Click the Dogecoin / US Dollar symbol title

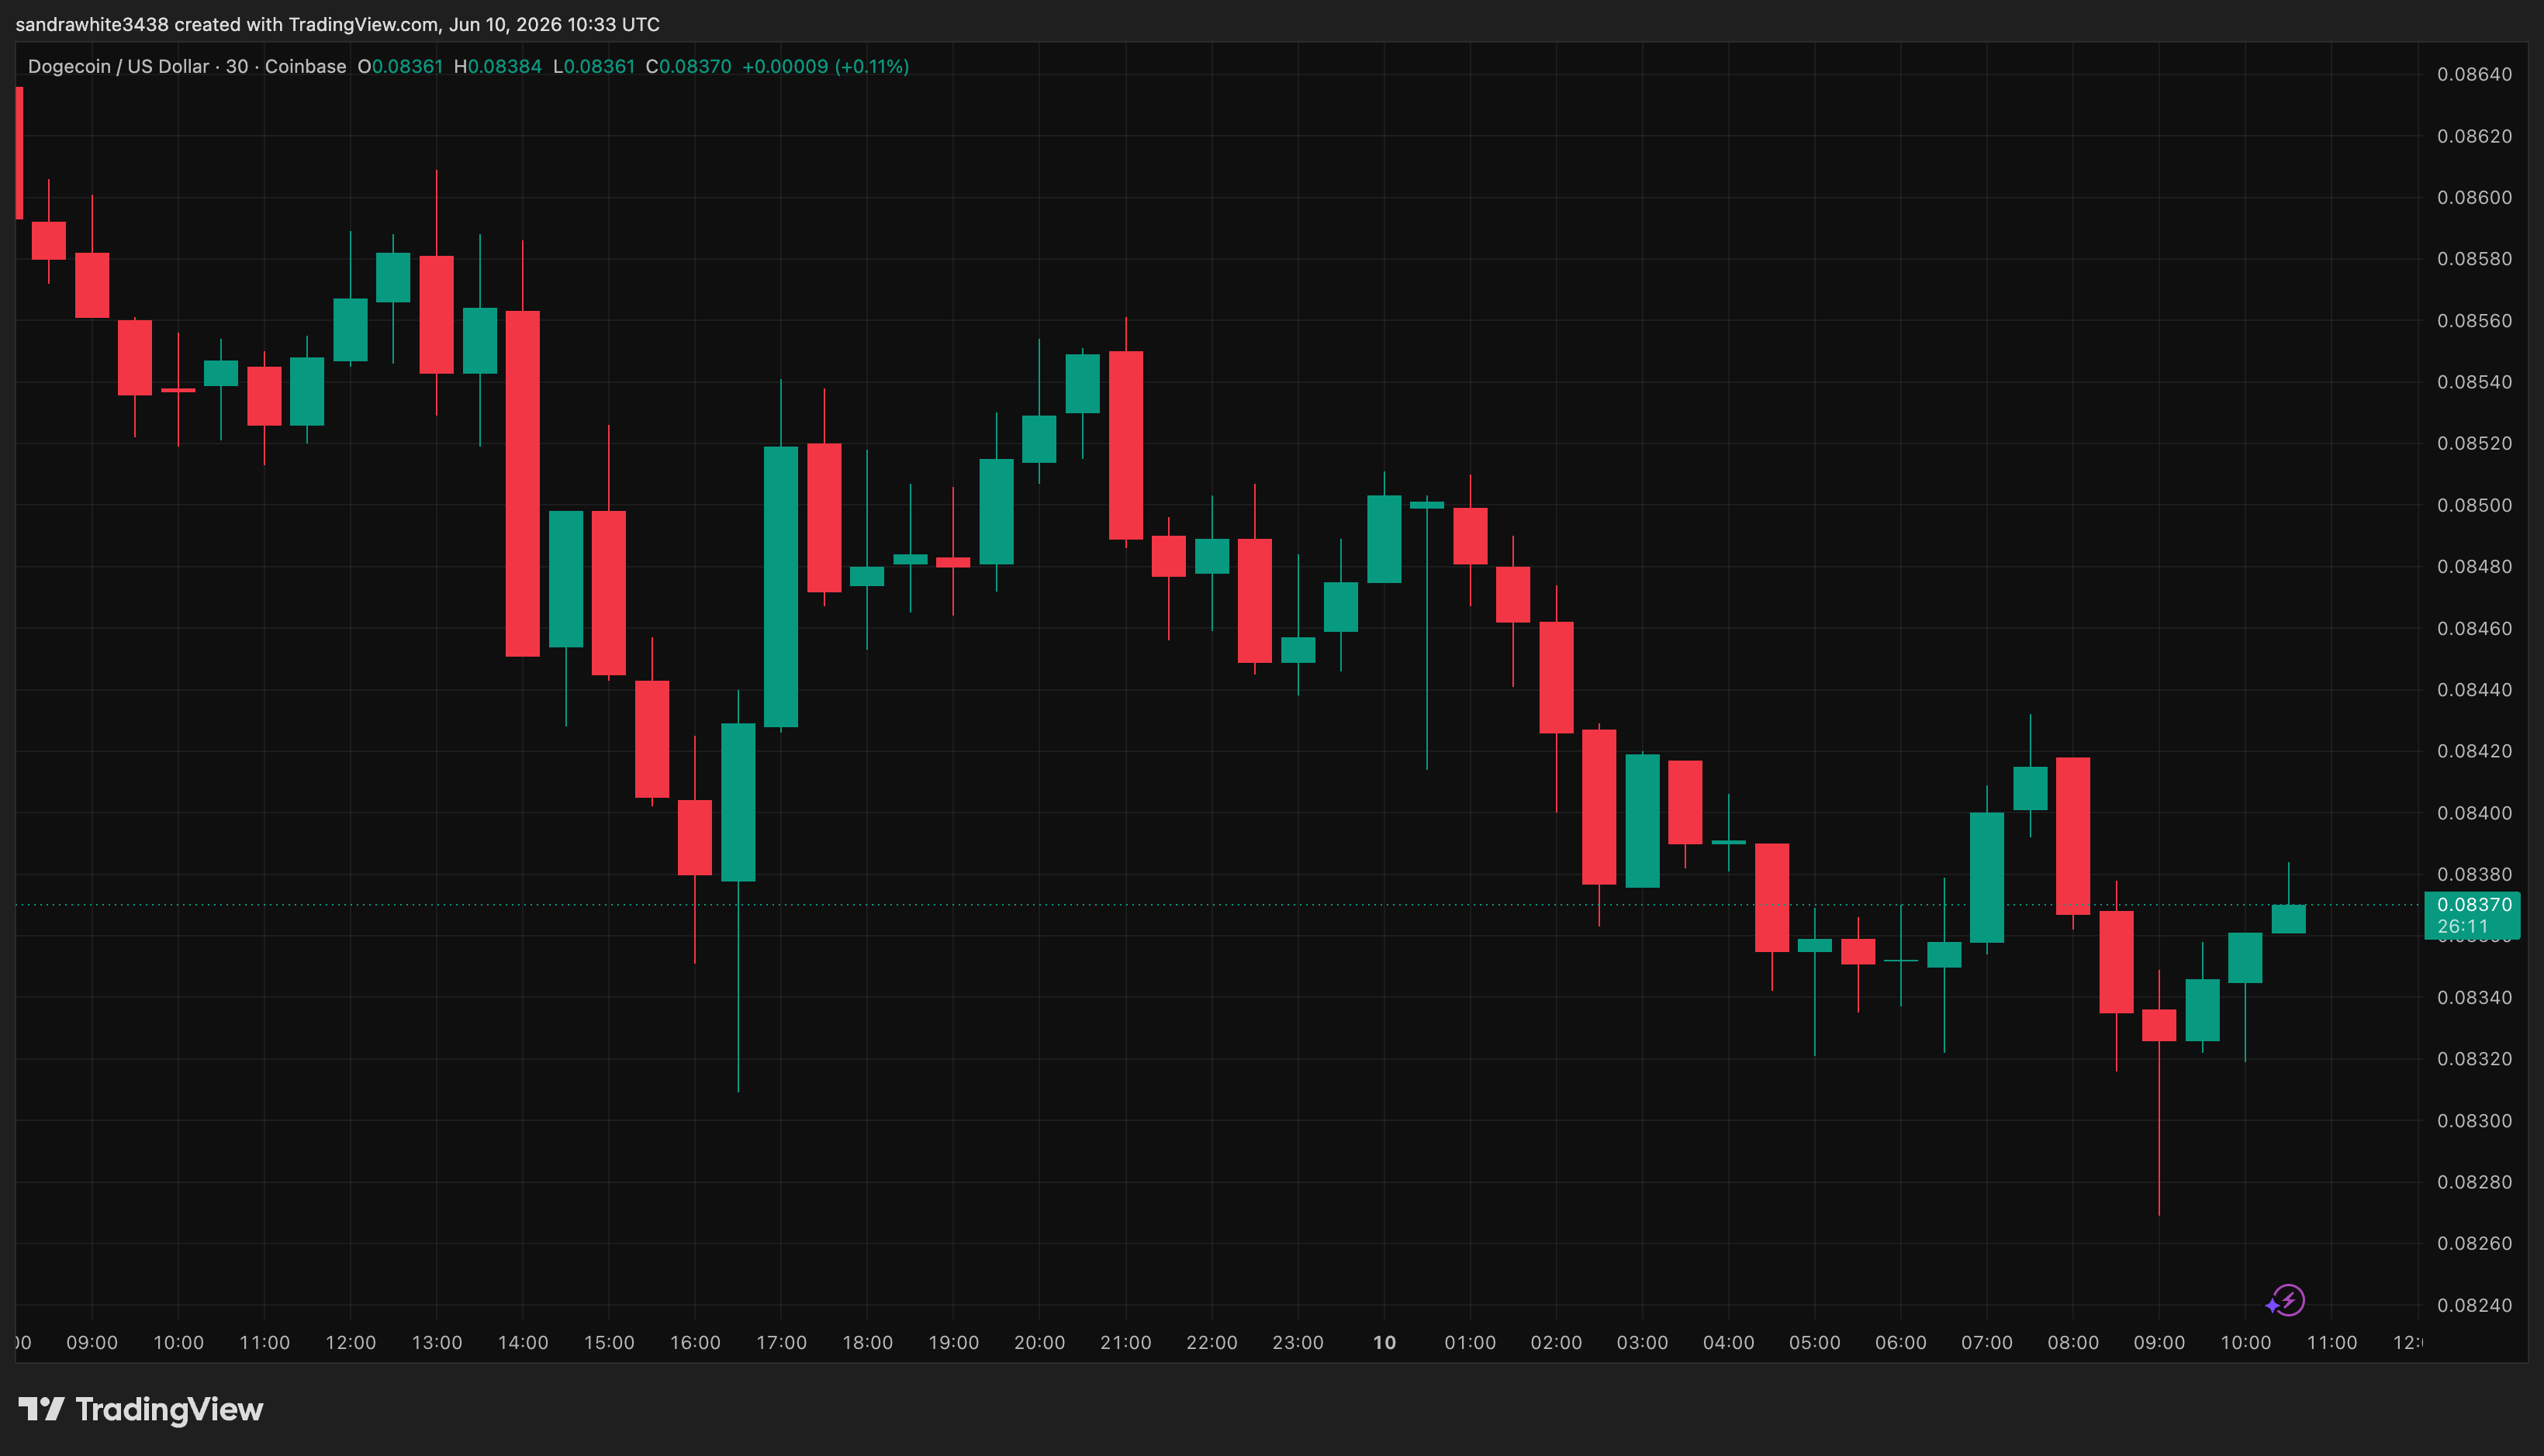[x=118, y=67]
